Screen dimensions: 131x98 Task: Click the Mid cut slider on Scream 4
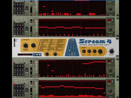tap(72, 48)
